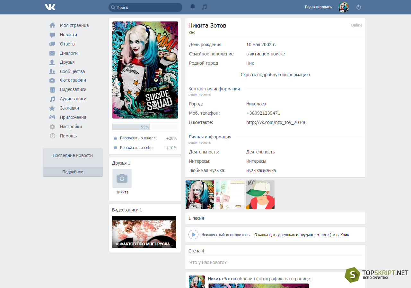Open the Видеозаписи 1 block header

[127, 210]
